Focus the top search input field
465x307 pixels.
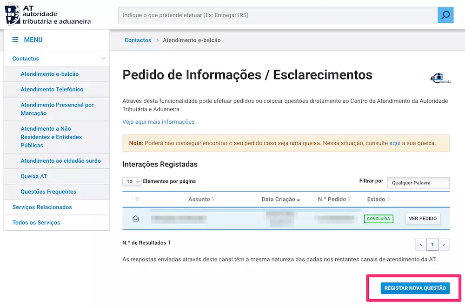278,15
